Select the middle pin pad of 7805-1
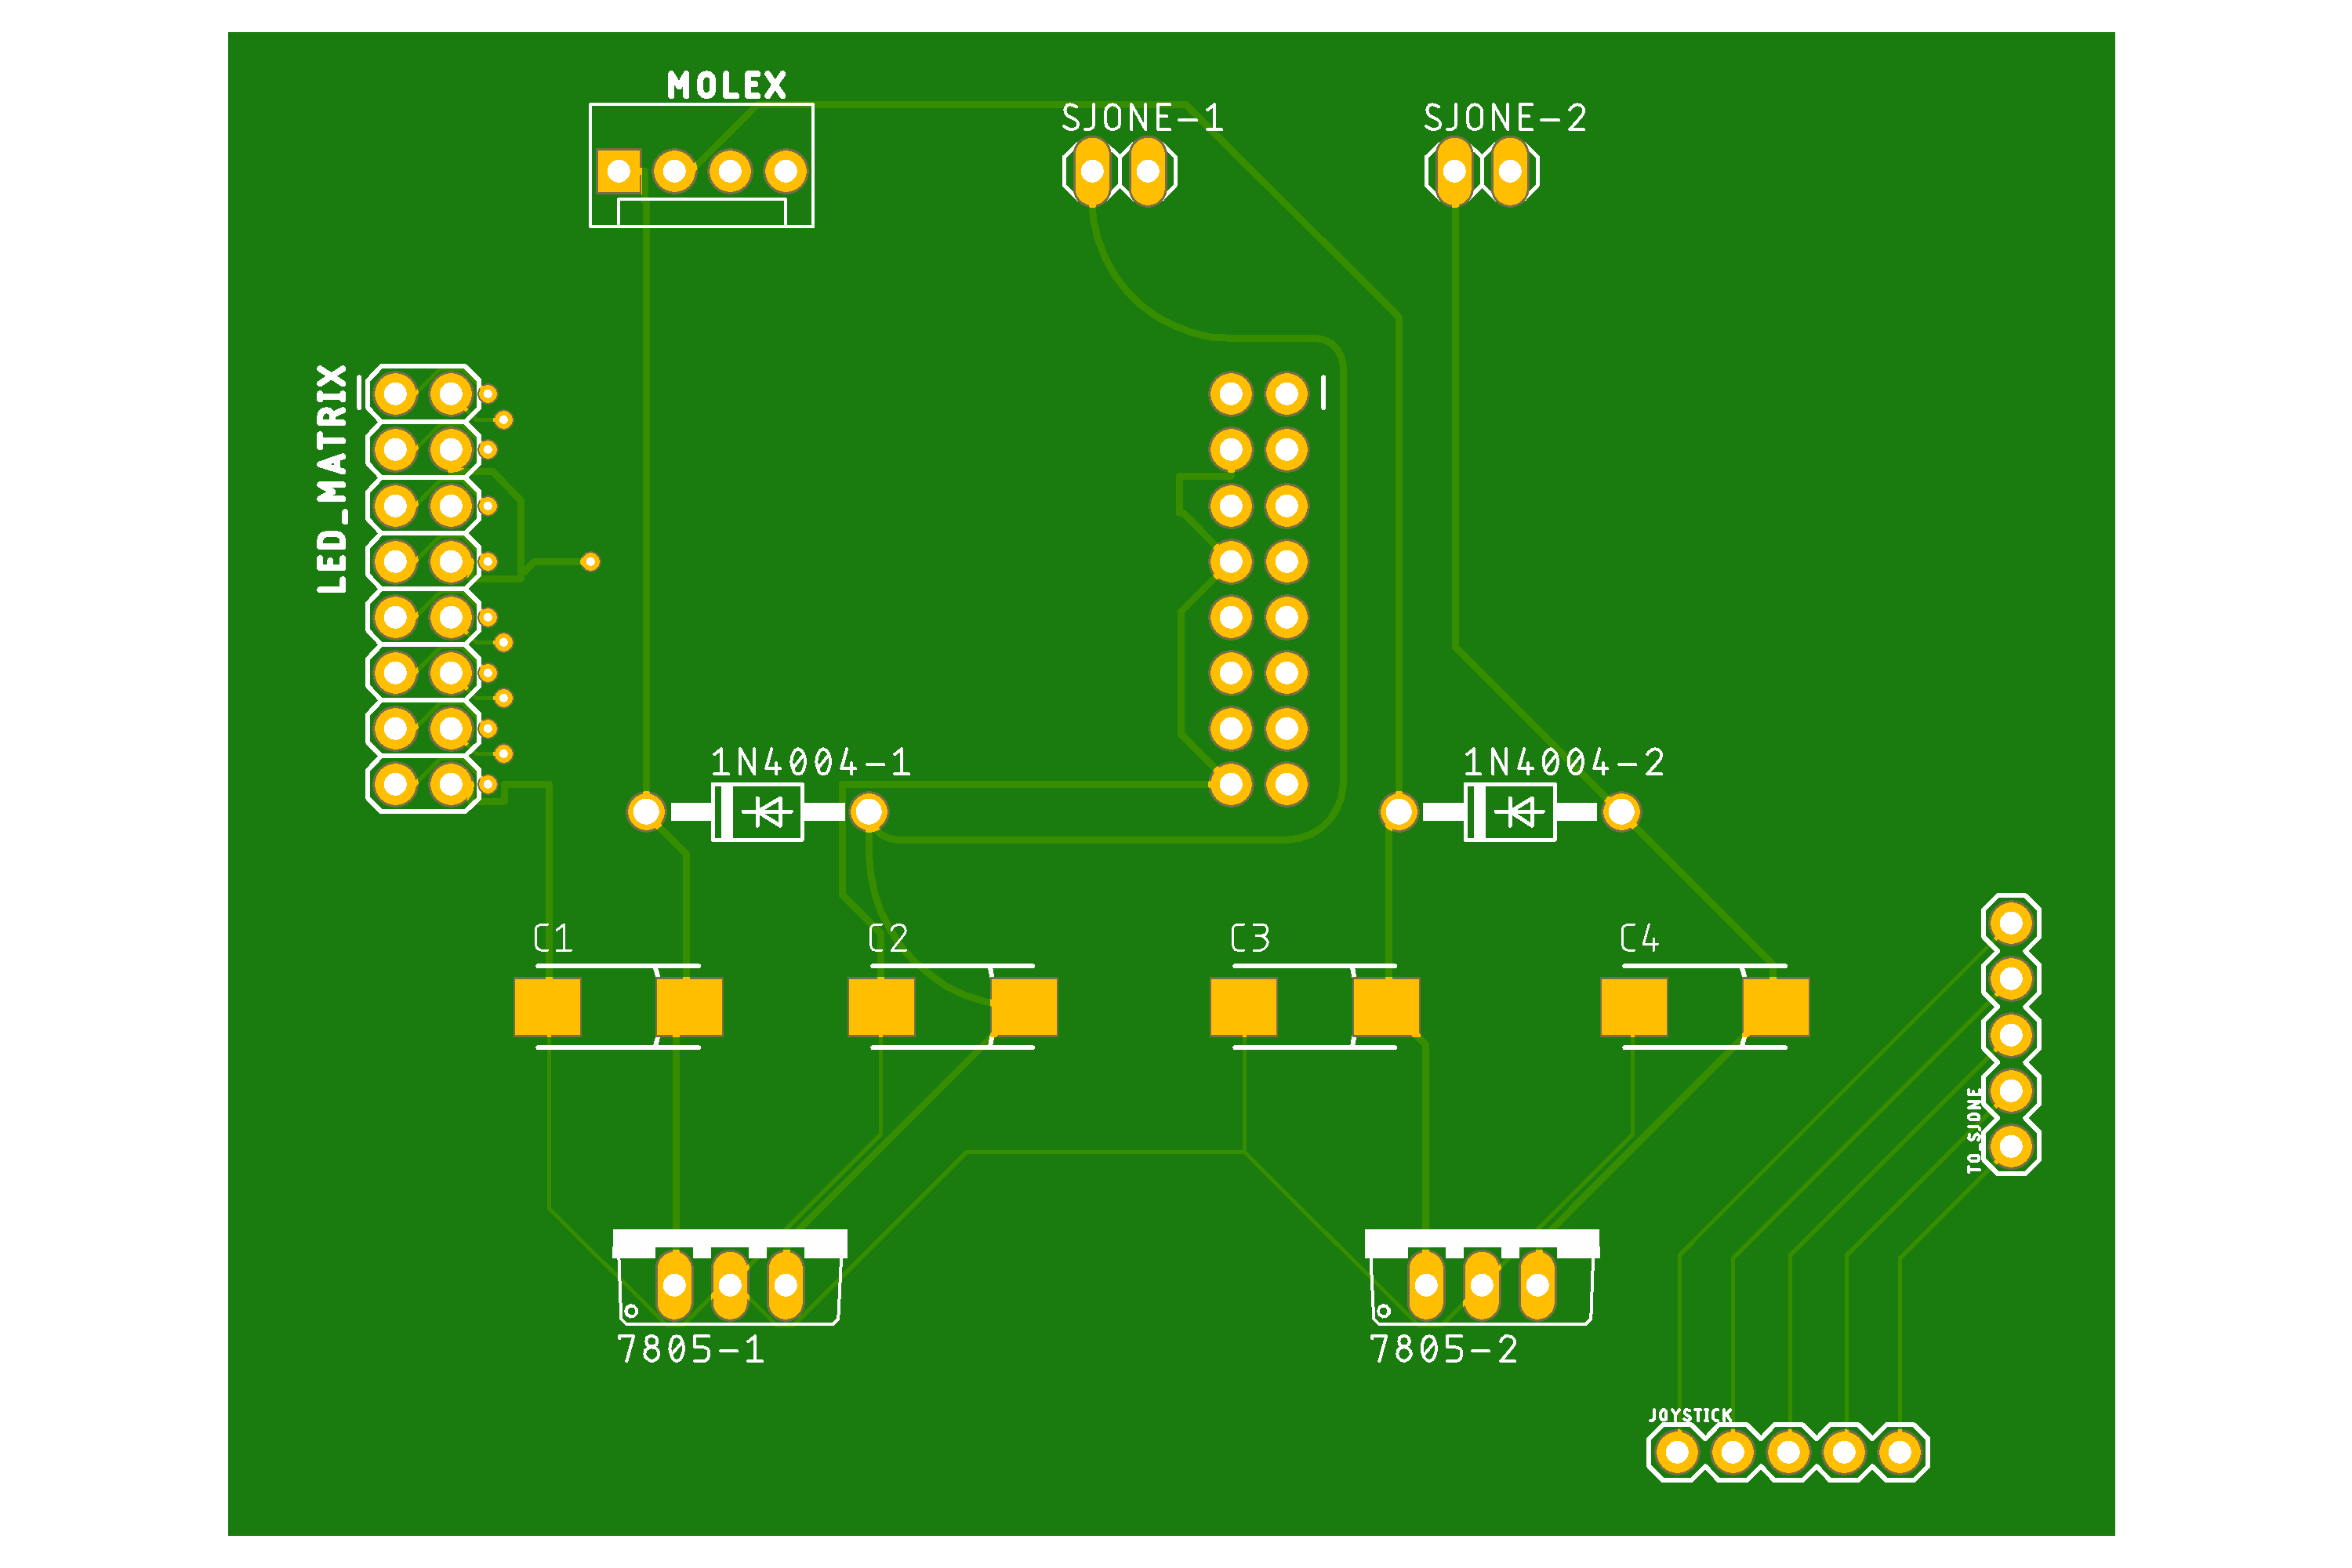The image size is (2352, 1568). pyautogui.click(x=730, y=1284)
